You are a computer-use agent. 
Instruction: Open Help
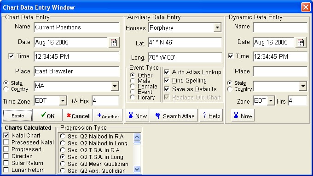(211, 115)
